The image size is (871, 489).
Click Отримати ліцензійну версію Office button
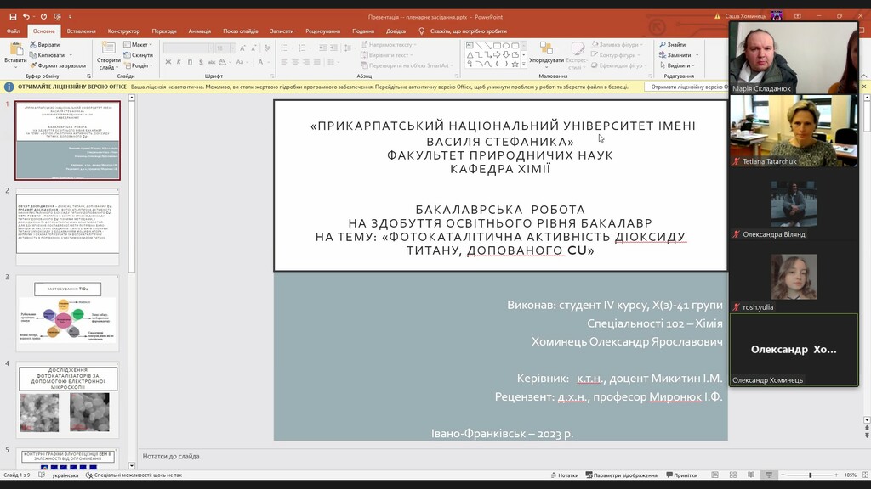(x=686, y=87)
